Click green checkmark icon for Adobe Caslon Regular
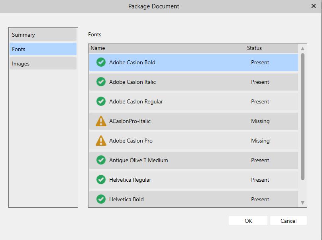The image size is (322, 240). coord(101,101)
